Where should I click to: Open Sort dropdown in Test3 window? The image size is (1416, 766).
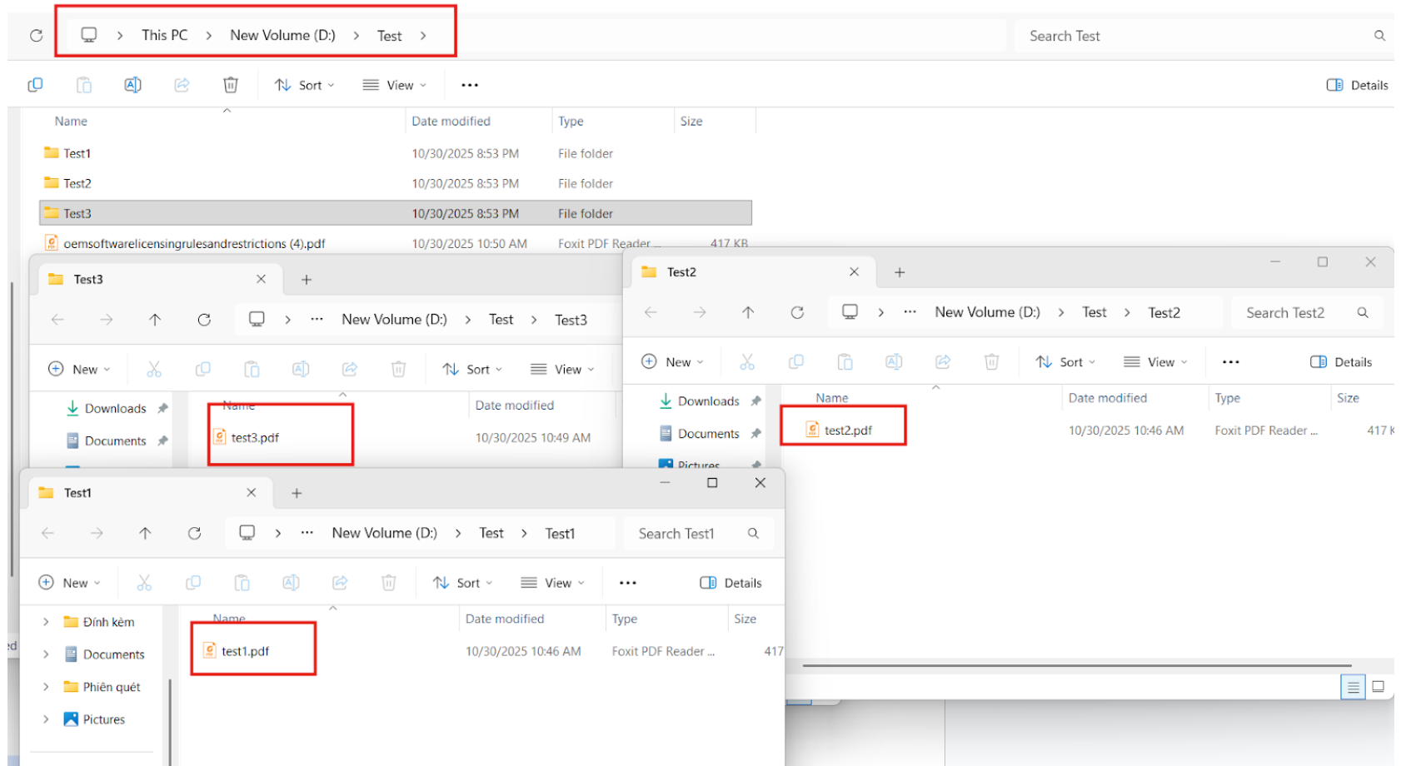coord(472,369)
